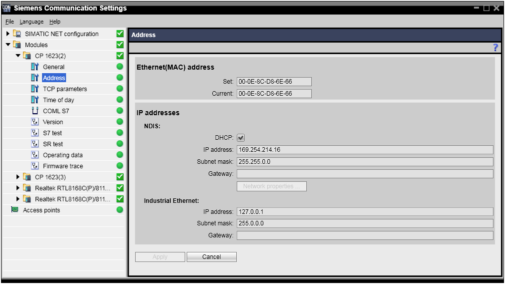Select the Firmware trace tree item
The height and width of the screenshot is (284, 505).
(63, 166)
